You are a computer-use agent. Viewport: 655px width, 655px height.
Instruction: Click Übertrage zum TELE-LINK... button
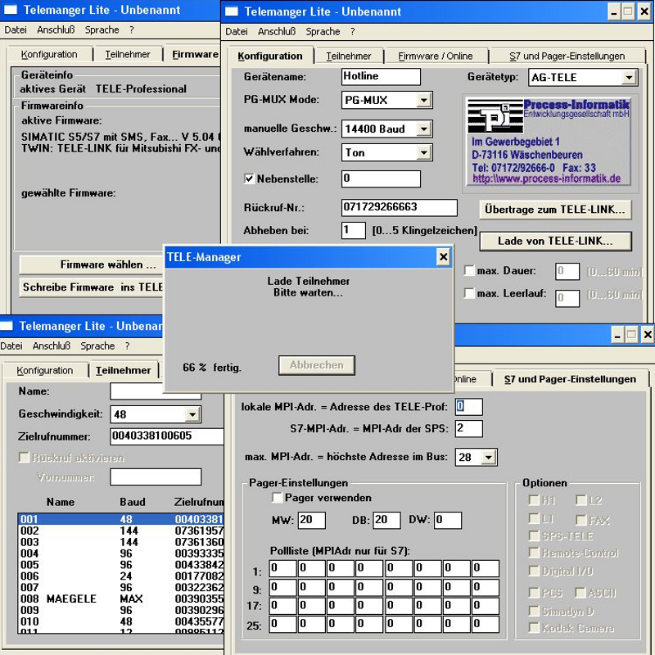click(x=555, y=210)
